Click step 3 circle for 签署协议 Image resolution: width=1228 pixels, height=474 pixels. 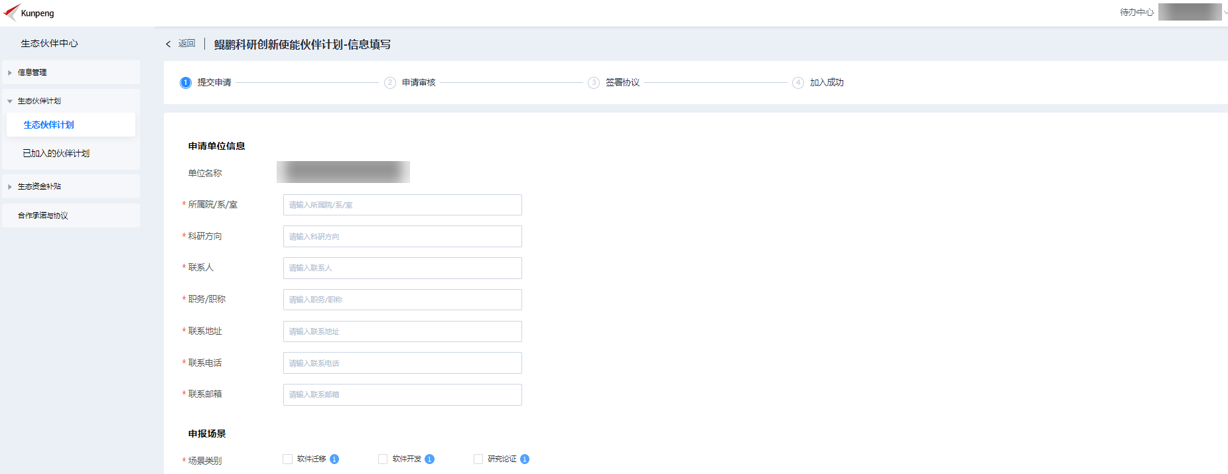594,82
